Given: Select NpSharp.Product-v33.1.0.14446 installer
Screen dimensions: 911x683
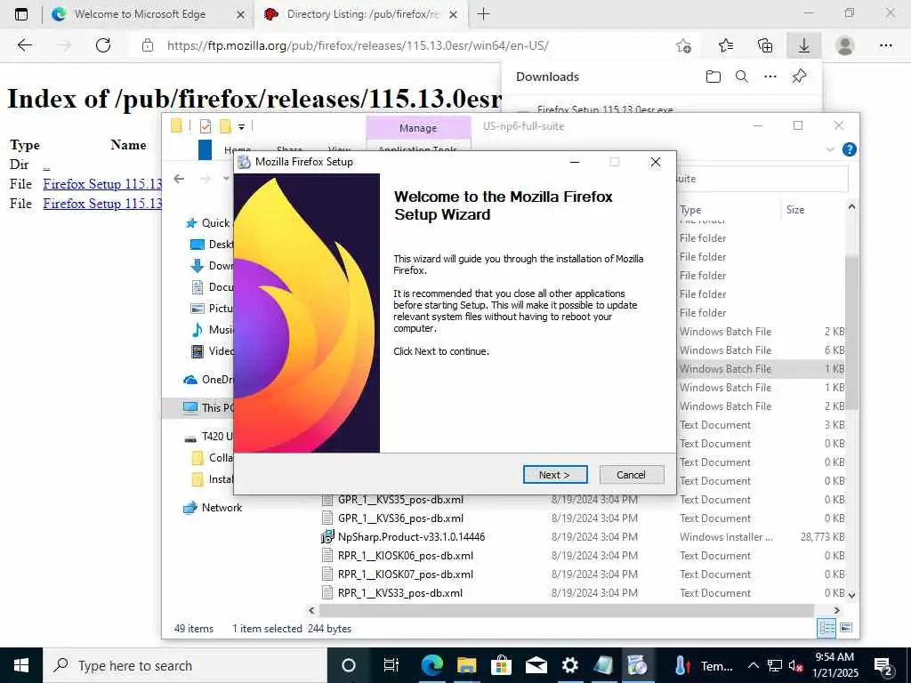Looking at the screenshot, I should pos(411,536).
